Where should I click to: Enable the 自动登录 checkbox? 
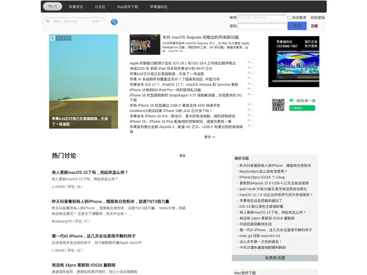click(289, 17)
